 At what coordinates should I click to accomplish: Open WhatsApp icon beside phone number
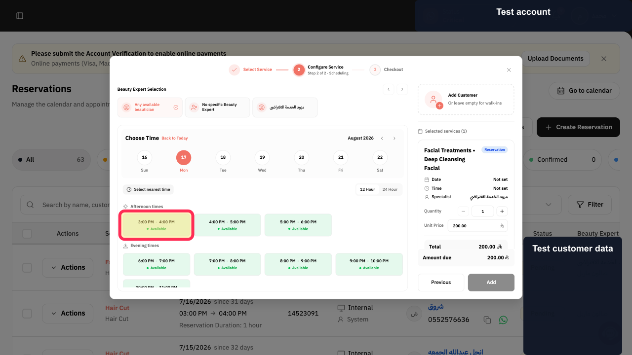[503, 320]
